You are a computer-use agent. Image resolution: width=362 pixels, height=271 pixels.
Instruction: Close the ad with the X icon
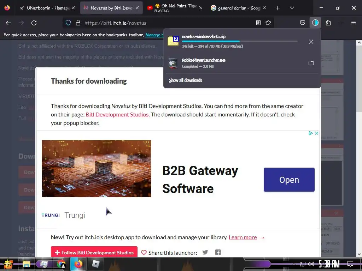coord(316,133)
